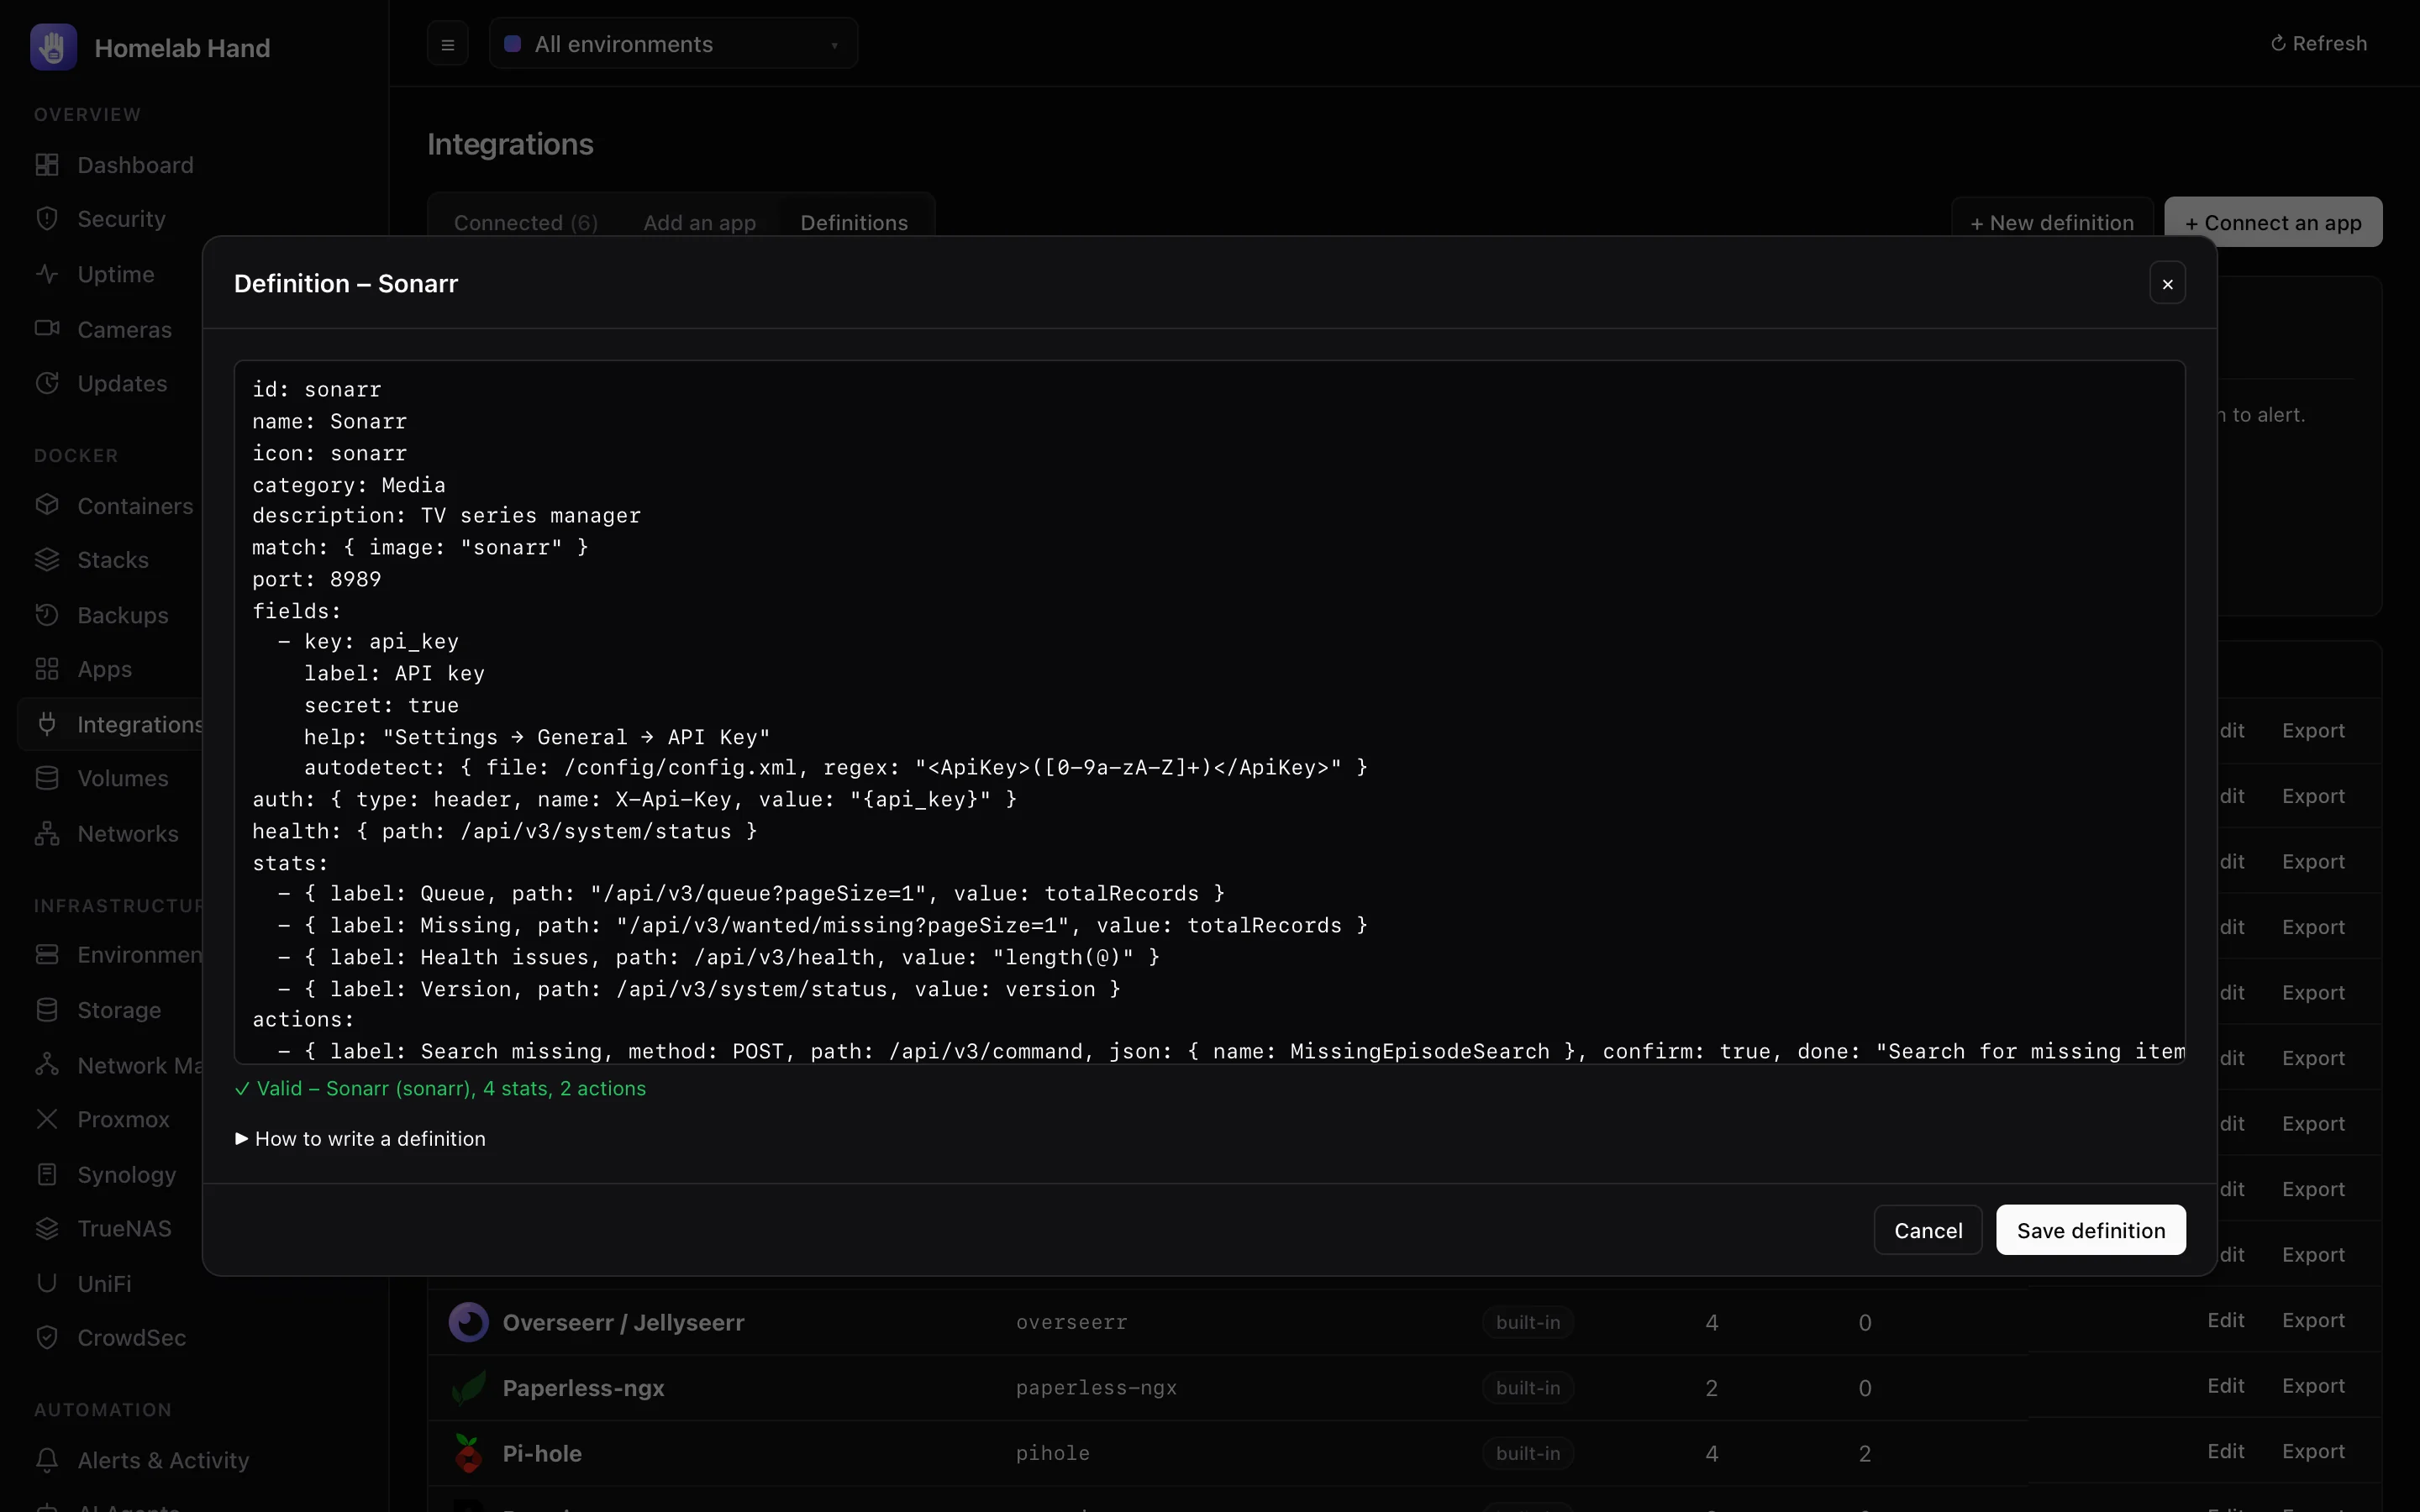
Task: Switch to the Add an app tab
Action: 700,222
